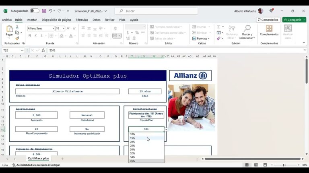Open the font size 10 dropdown
The image size is (309, 173).
(x=64, y=28)
